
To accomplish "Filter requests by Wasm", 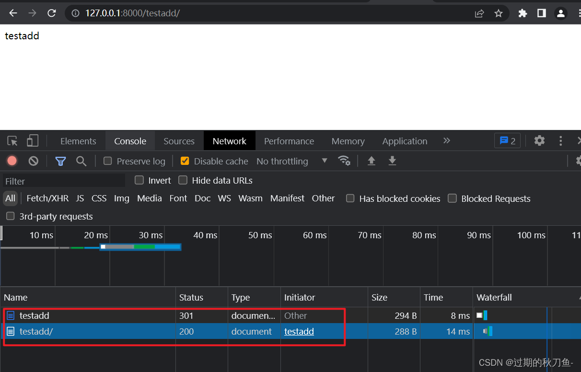I will (x=250, y=198).
